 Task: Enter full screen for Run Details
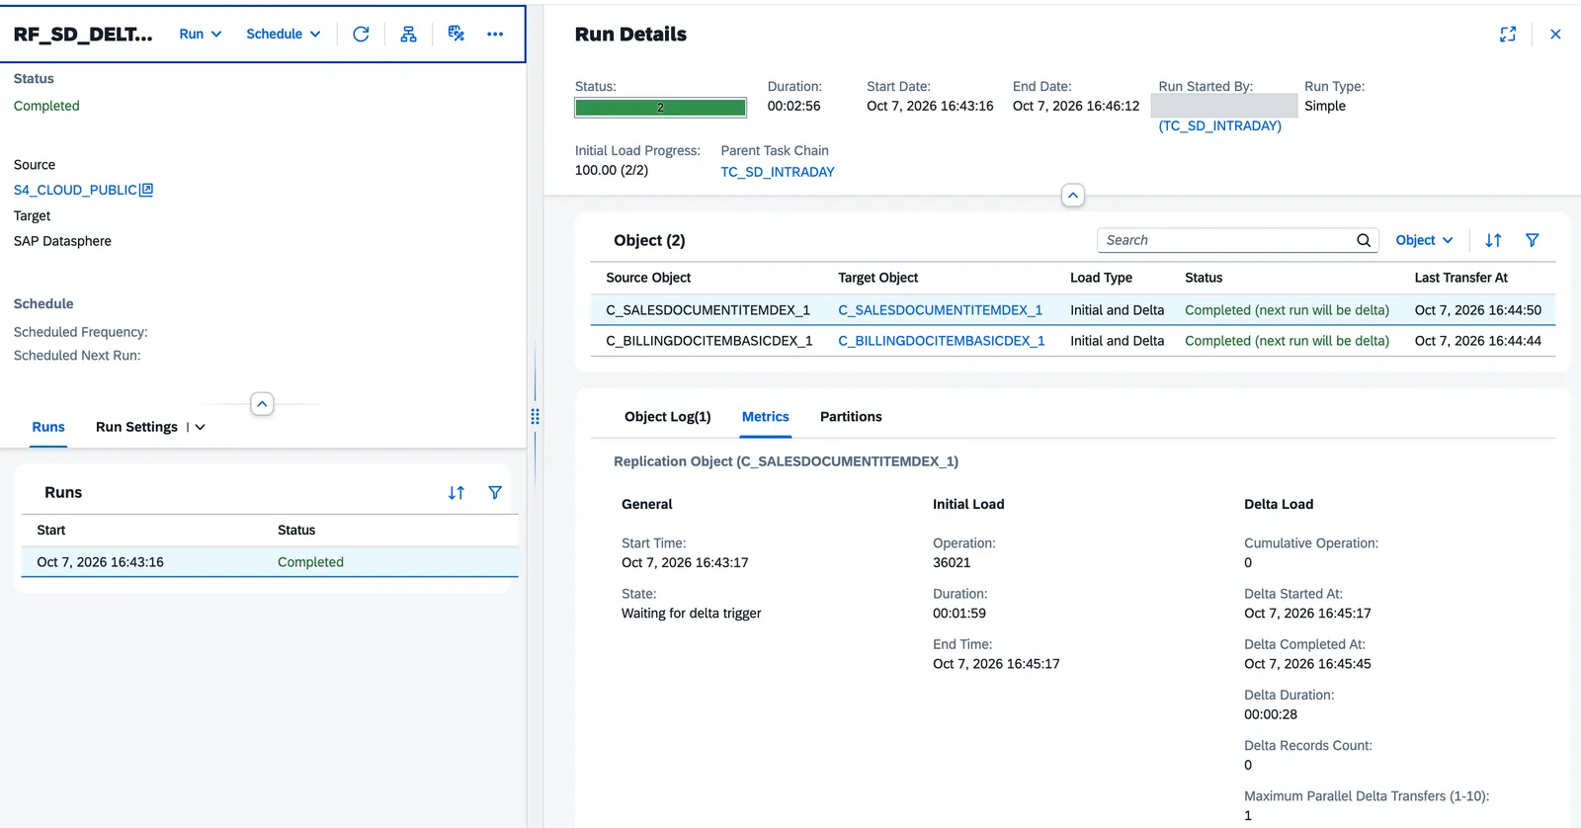(1508, 35)
